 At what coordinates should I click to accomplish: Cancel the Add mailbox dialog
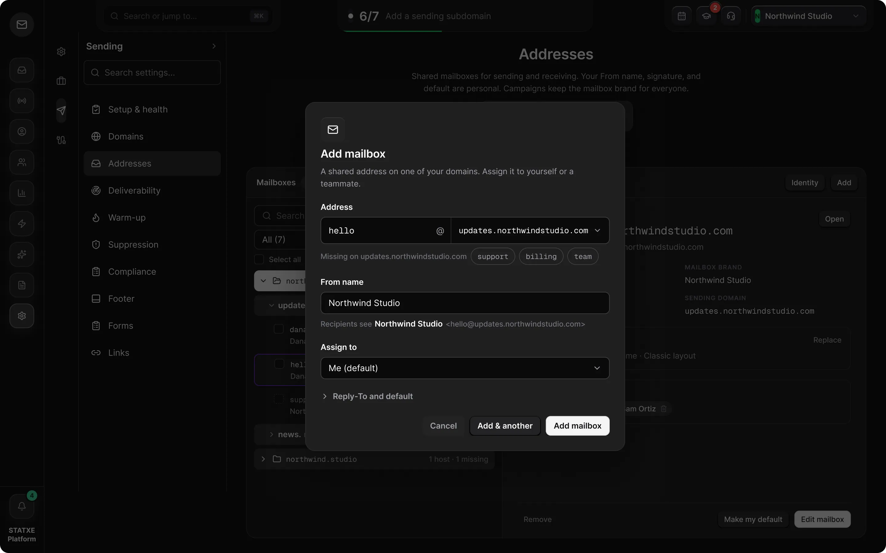pos(443,426)
